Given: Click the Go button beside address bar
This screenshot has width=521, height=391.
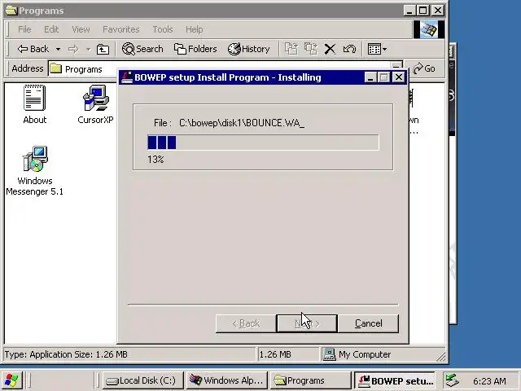Looking at the screenshot, I should point(424,68).
